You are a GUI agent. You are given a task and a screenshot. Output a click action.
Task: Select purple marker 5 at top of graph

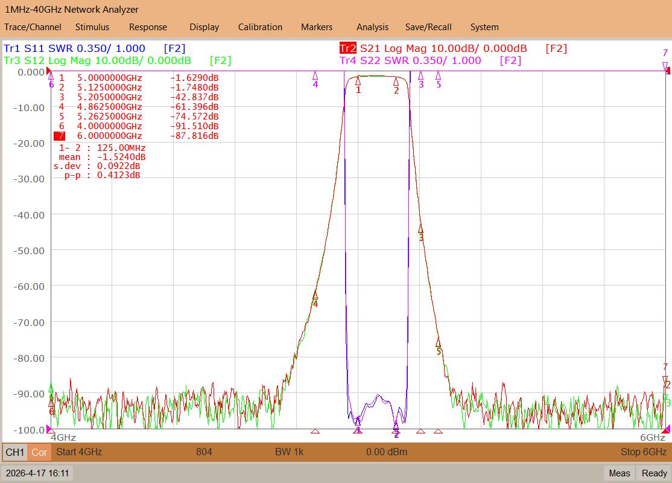click(438, 76)
